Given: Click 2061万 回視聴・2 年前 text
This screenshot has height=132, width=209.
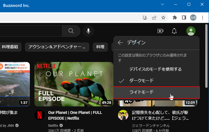Looking at the screenshot, I should [66, 130].
